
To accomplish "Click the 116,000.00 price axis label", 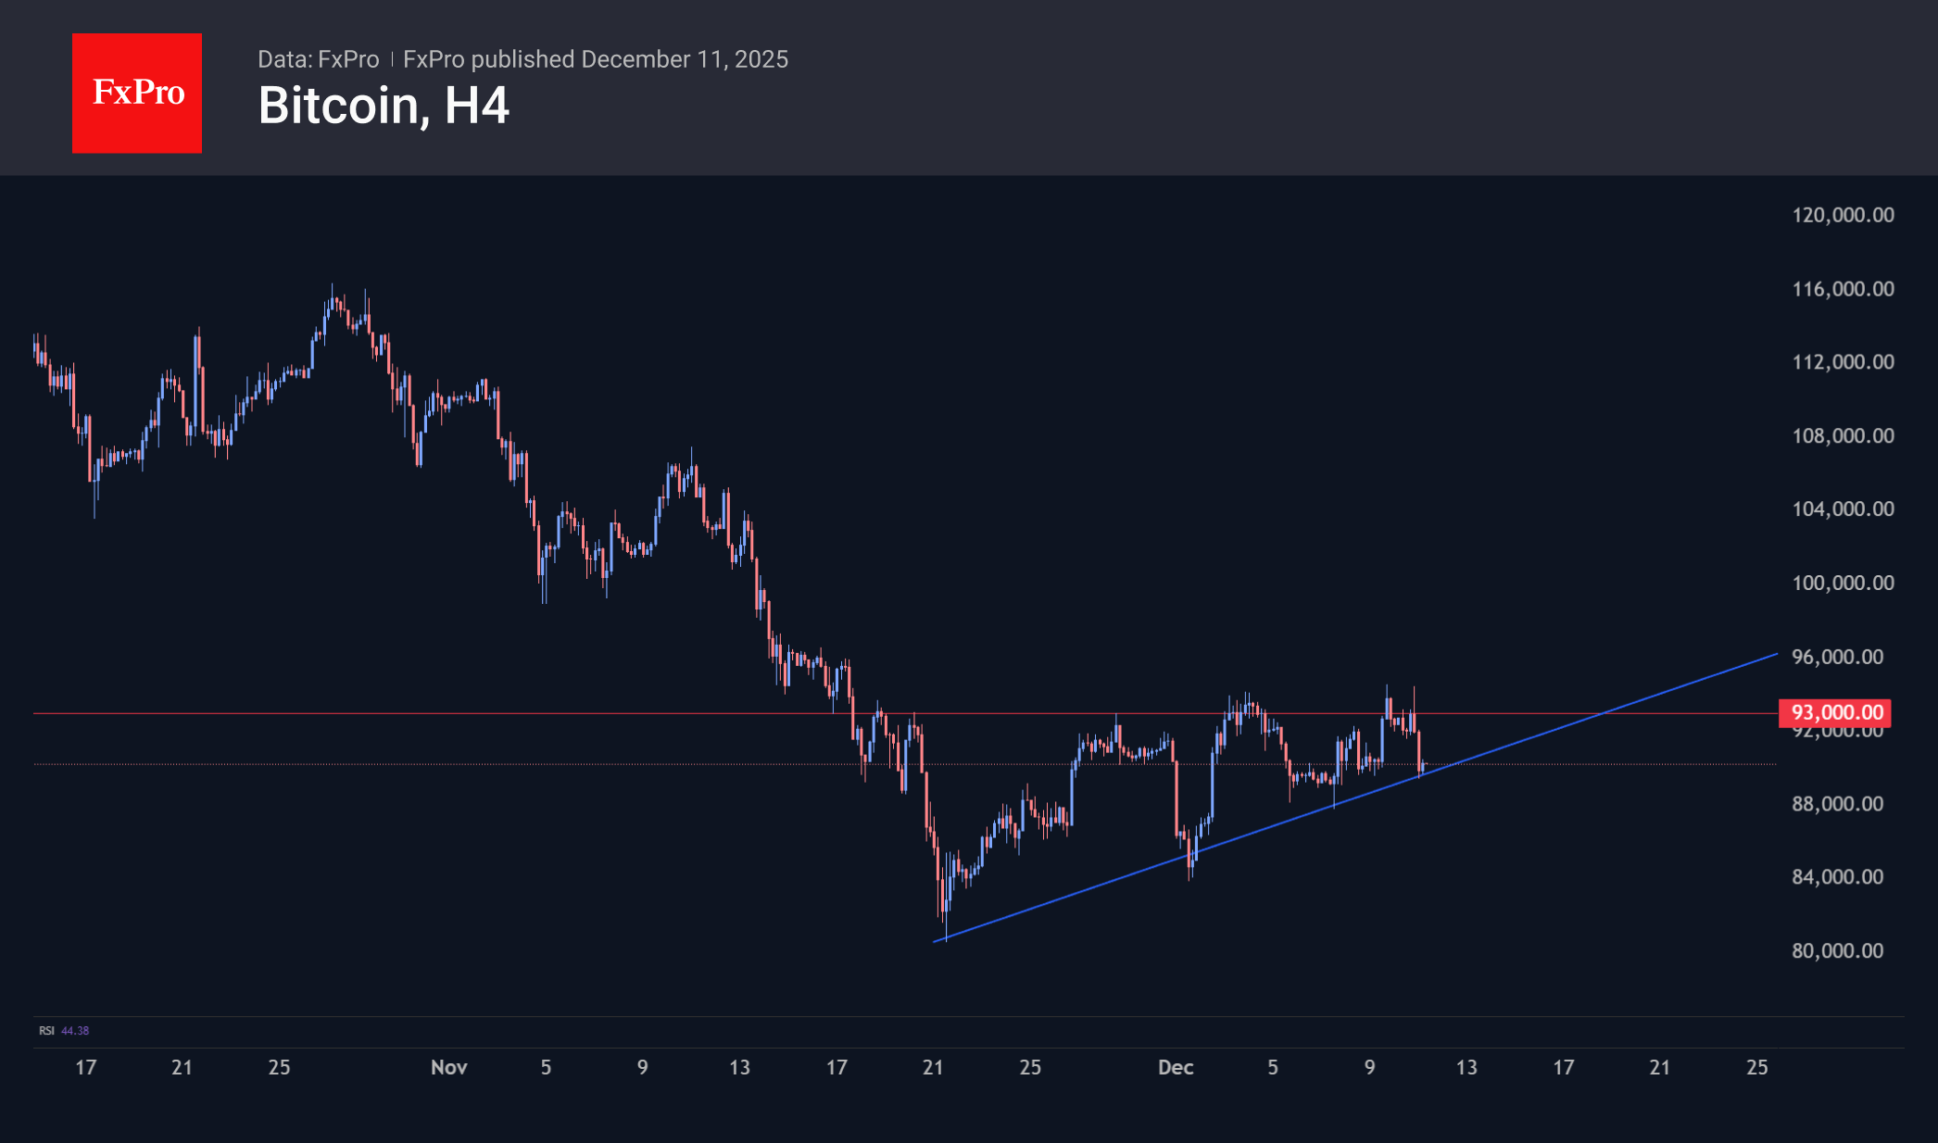I will point(1843,289).
